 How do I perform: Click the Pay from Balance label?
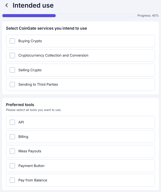click(x=33, y=180)
